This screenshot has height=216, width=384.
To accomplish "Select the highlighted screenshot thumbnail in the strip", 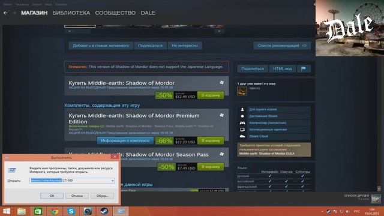I will tap(80, 26).
